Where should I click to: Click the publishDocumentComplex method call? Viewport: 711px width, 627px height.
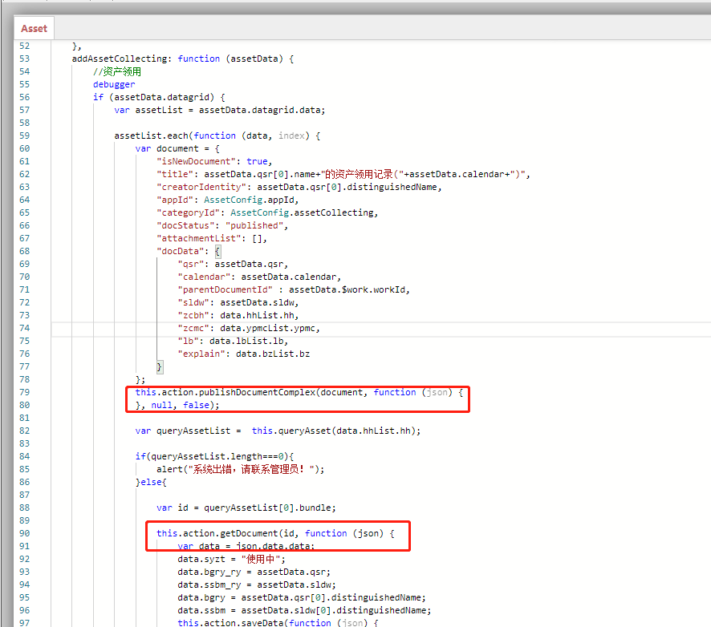pyautogui.click(x=255, y=392)
